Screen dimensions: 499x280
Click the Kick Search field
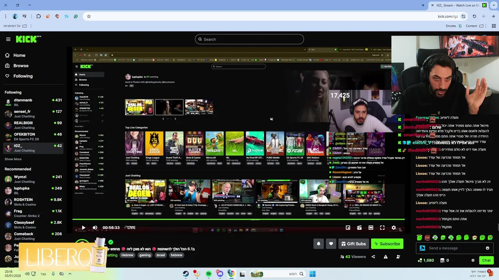click(249, 39)
